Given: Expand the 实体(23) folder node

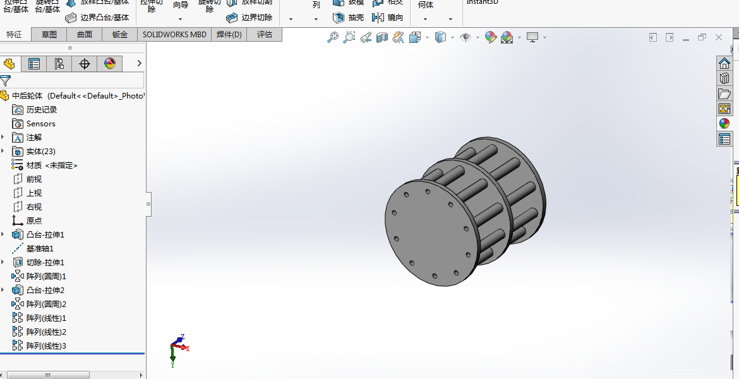Looking at the screenshot, I should (3, 152).
